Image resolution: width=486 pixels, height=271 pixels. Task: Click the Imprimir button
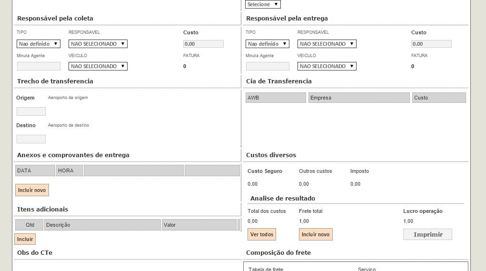coord(427,234)
